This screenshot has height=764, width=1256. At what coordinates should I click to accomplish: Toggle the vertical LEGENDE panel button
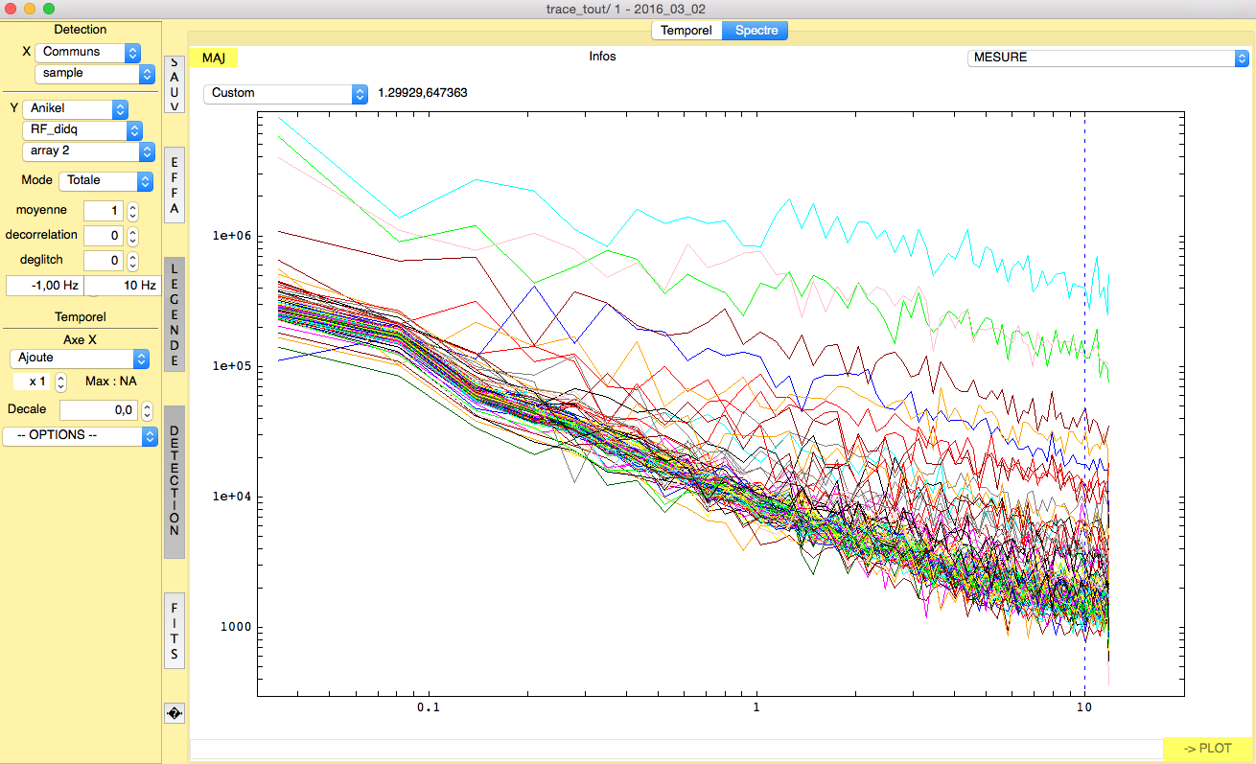coord(174,313)
